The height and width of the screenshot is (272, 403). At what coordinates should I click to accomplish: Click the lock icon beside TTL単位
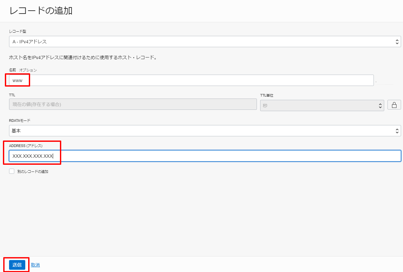394,104
